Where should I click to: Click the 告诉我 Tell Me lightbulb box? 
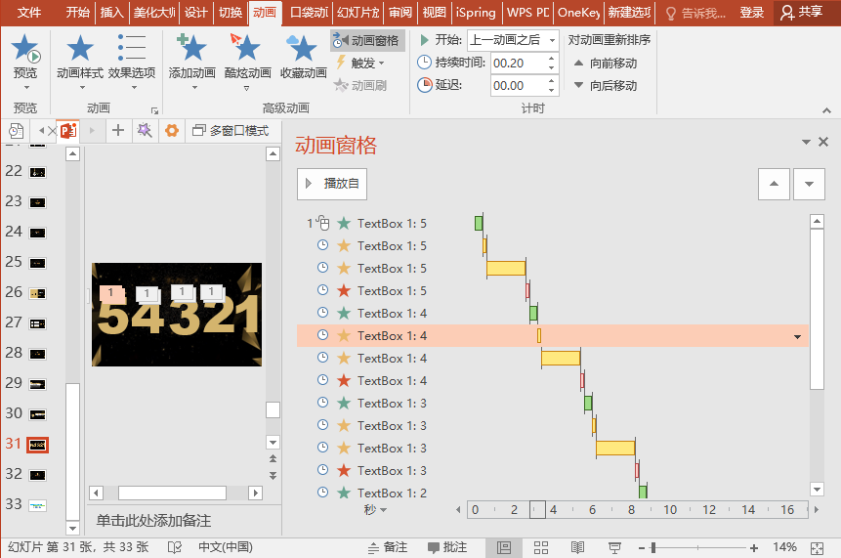click(695, 13)
